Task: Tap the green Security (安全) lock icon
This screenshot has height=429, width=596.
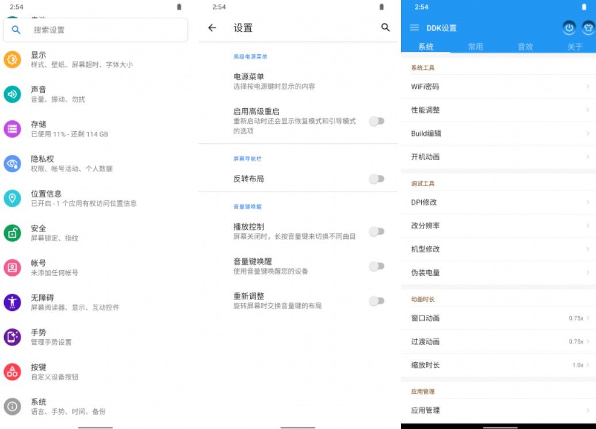Action: (x=13, y=233)
